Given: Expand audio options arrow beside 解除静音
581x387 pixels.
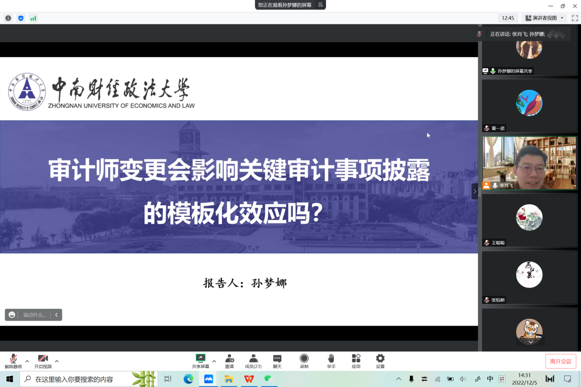Looking at the screenshot, I should [27, 361].
